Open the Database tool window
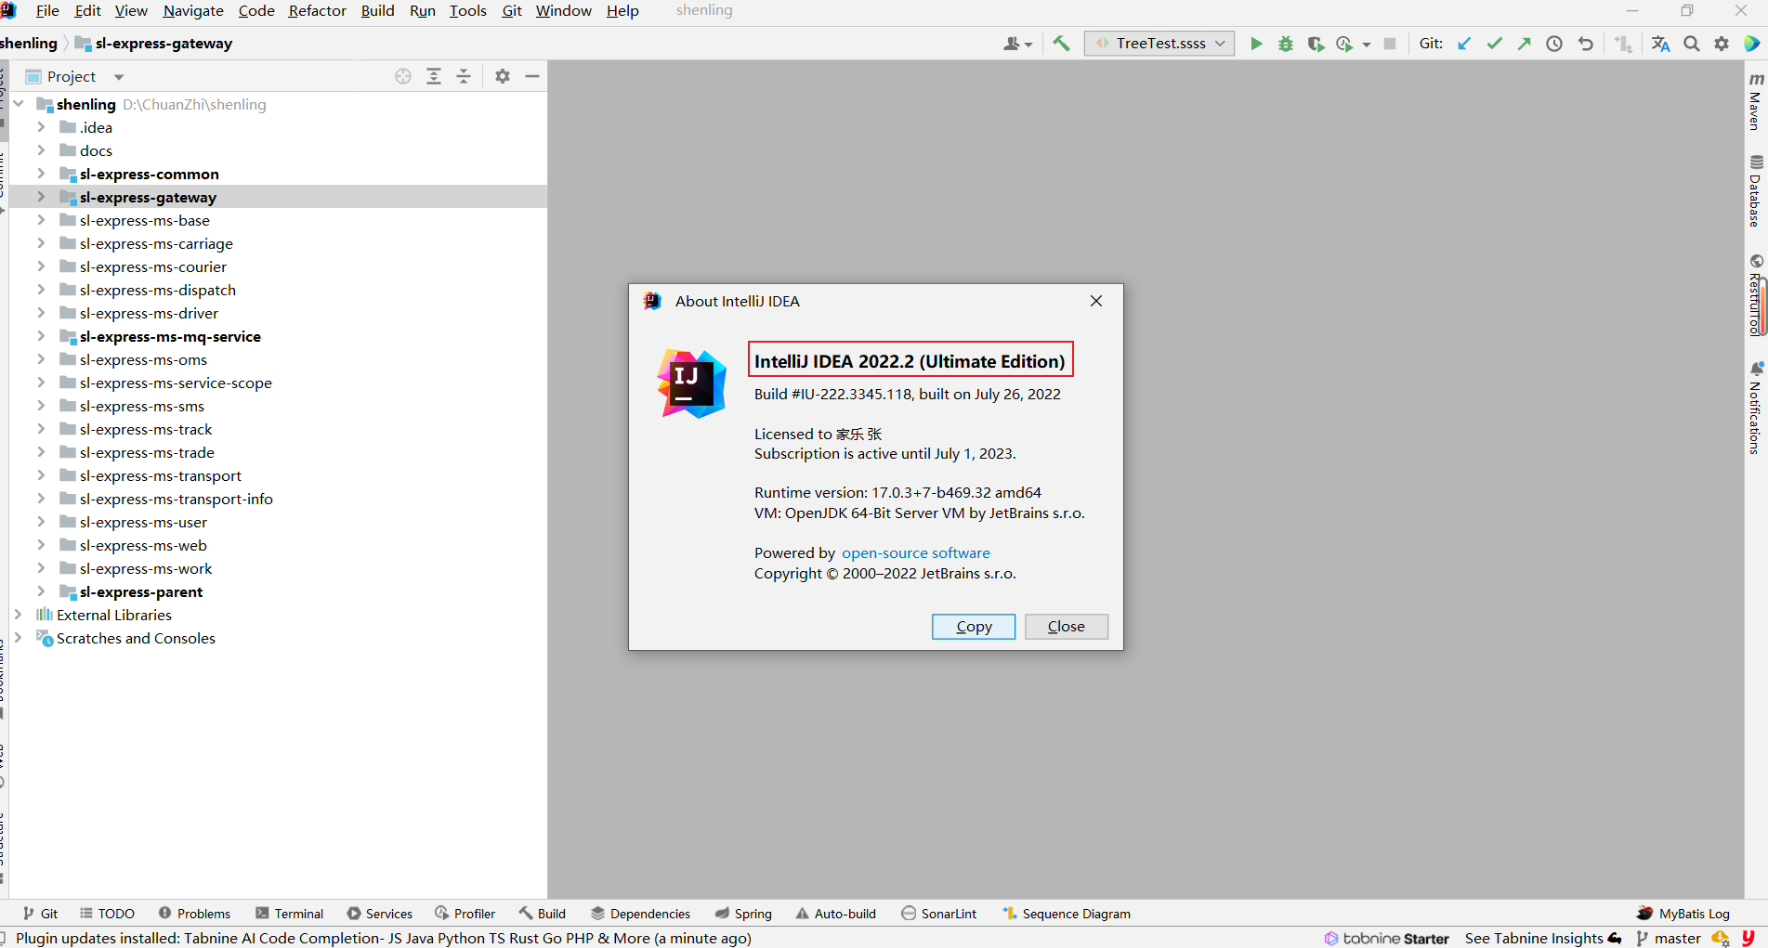Image resolution: width=1768 pixels, height=948 pixels. point(1755,191)
